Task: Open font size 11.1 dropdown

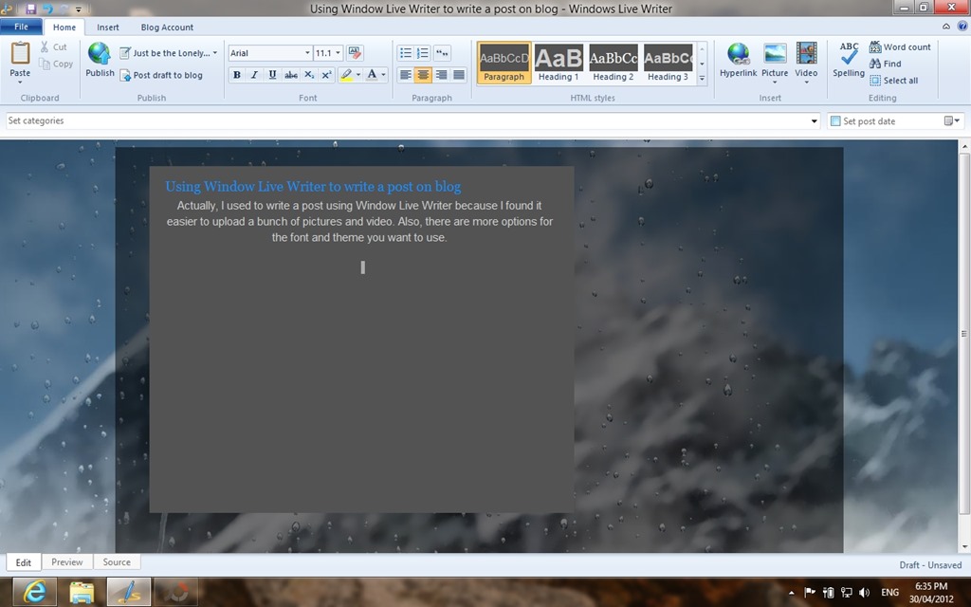Action: pyautogui.click(x=339, y=53)
